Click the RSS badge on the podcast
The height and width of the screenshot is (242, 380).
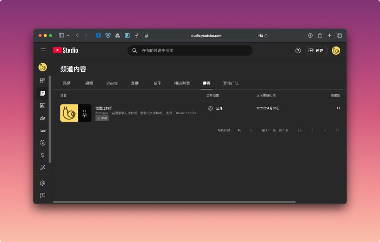pos(102,118)
